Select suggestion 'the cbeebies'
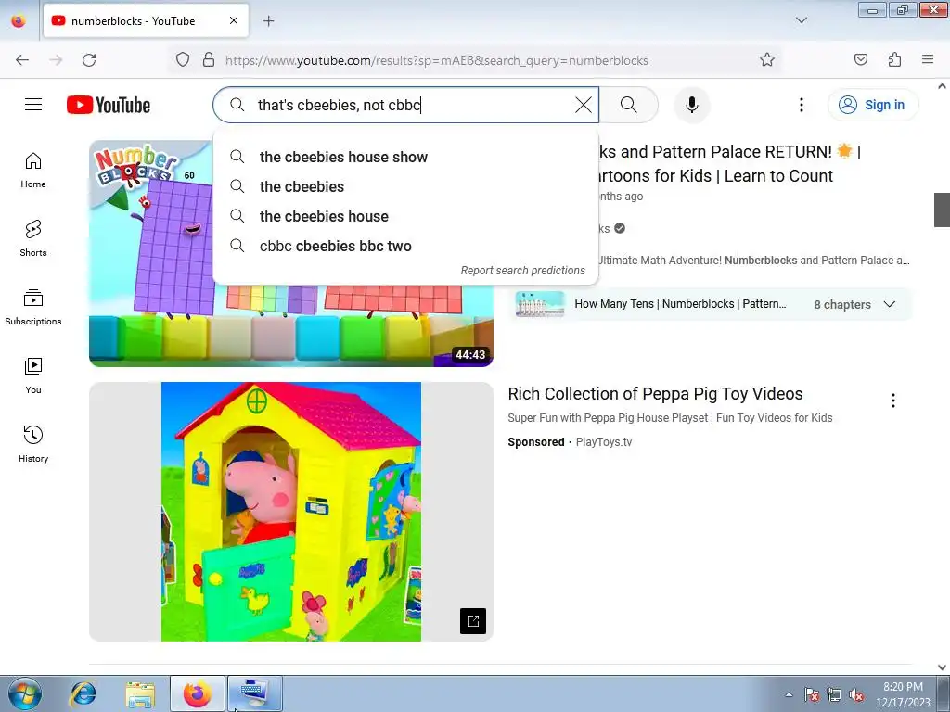 click(x=405, y=186)
